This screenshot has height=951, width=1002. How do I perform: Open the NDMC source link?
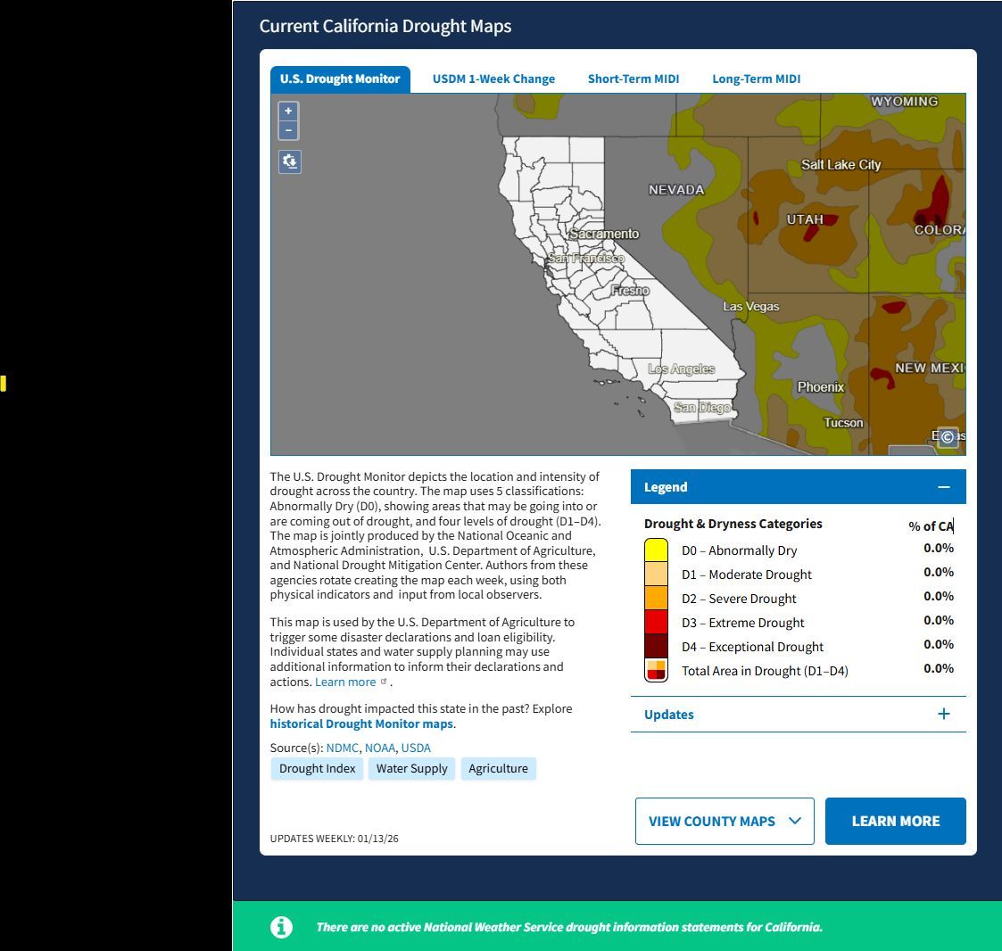(x=343, y=748)
